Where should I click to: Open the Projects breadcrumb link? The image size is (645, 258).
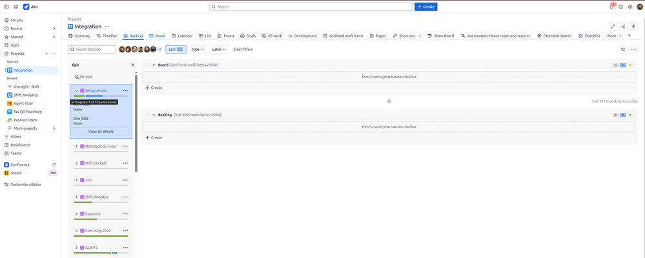point(74,19)
